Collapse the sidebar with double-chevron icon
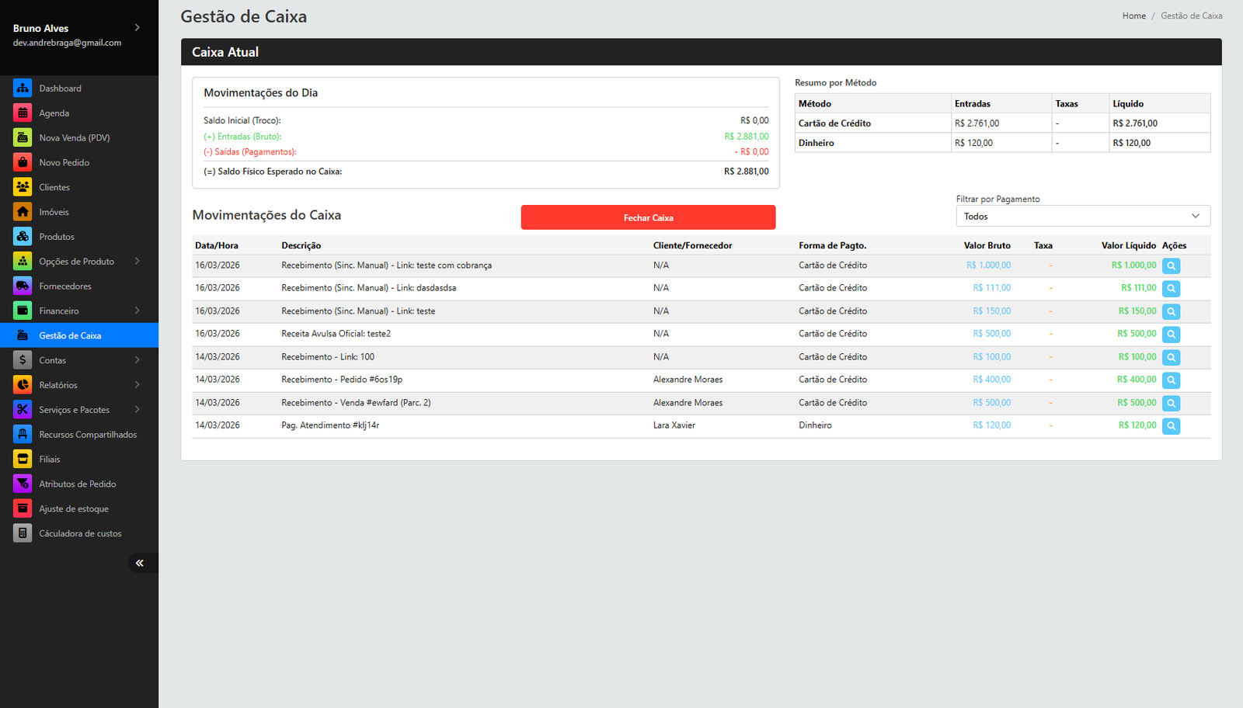Viewport: 1243px width, 708px height. (140, 563)
